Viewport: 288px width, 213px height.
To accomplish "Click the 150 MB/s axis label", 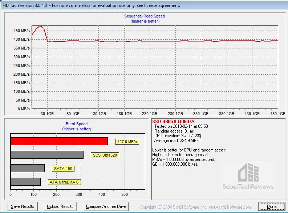I will tap(21, 83).
